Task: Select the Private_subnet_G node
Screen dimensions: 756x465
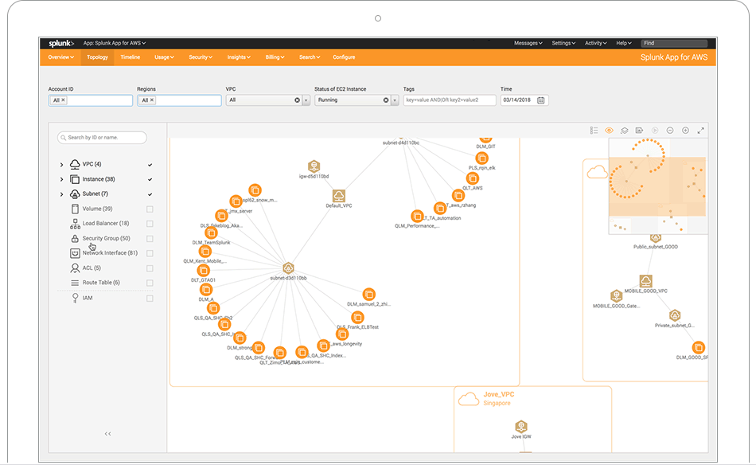Action: pos(675,315)
